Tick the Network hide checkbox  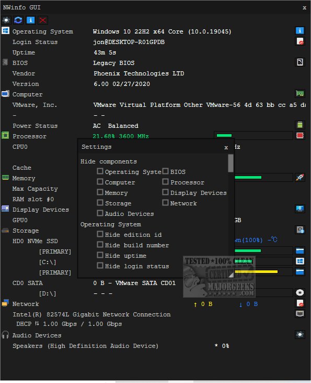tap(165, 203)
